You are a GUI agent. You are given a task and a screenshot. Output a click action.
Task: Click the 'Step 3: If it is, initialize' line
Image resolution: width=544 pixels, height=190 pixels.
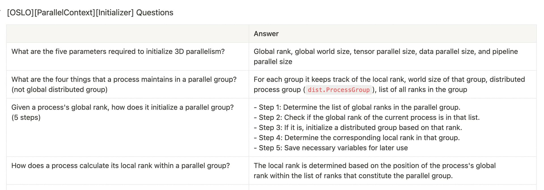[358, 128]
